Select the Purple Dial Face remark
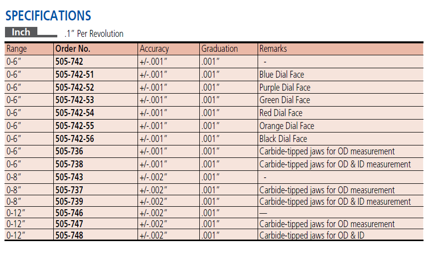The width and height of the screenshot is (428, 268). coord(285,88)
